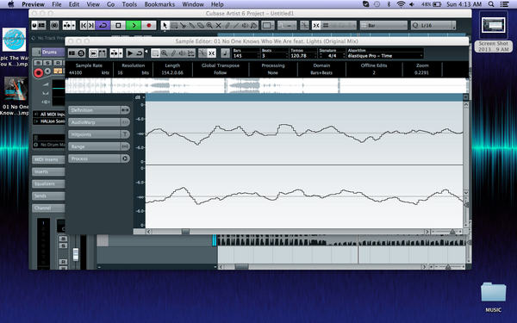This screenshot has height=323, width=517.
Task: Select the Glue tool in project toolbar
Action: (191, 25)
